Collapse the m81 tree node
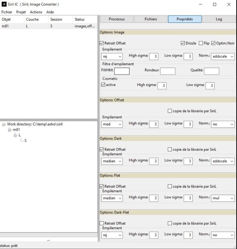 click(10, 130)
